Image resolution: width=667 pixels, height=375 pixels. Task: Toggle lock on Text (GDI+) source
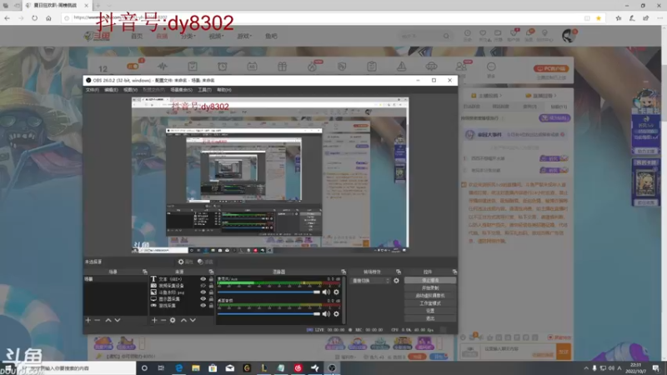pos(211,279)
